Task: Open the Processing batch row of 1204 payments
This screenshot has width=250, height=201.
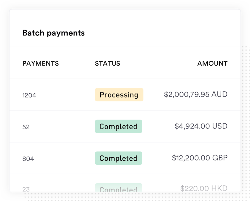Action: (x=66, y=95)
